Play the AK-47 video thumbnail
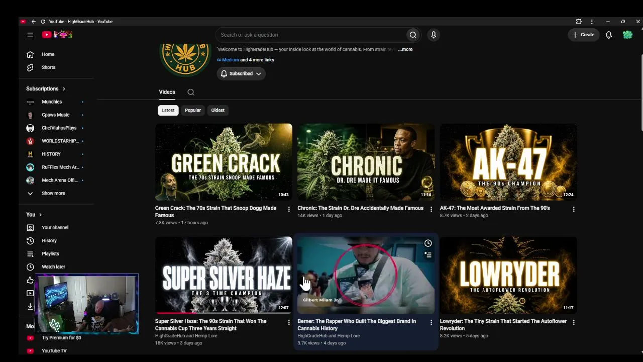This screenshot has width=643, height=362. (508, 162)
